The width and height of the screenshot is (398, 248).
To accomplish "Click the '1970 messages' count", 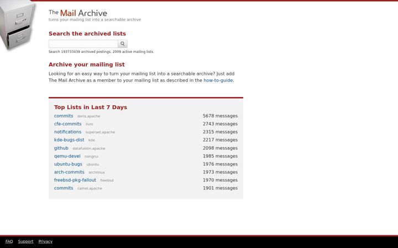I will coord(220,180).
